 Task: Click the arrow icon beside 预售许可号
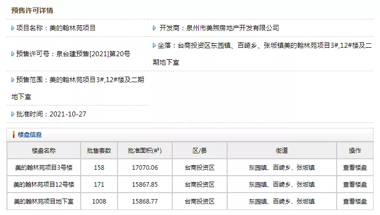click(13, 54)
